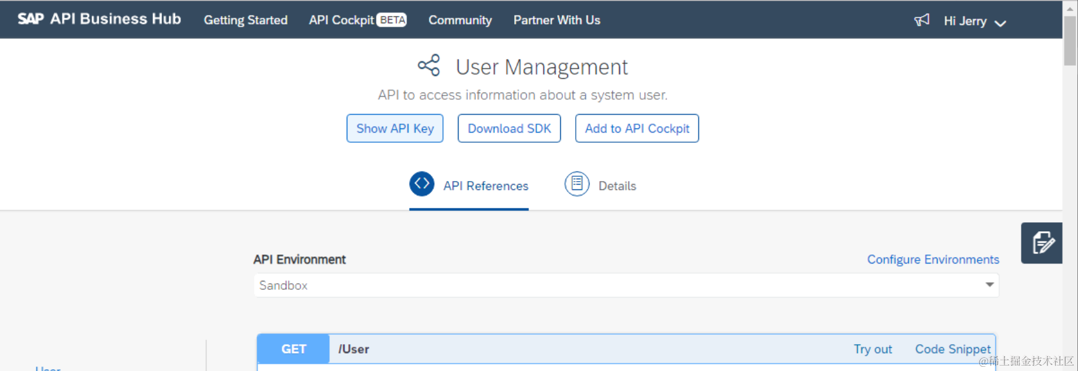Click the User Management share-nodes icon
The width and height of the screenshot is (1078, 371).
pos(429,66)
